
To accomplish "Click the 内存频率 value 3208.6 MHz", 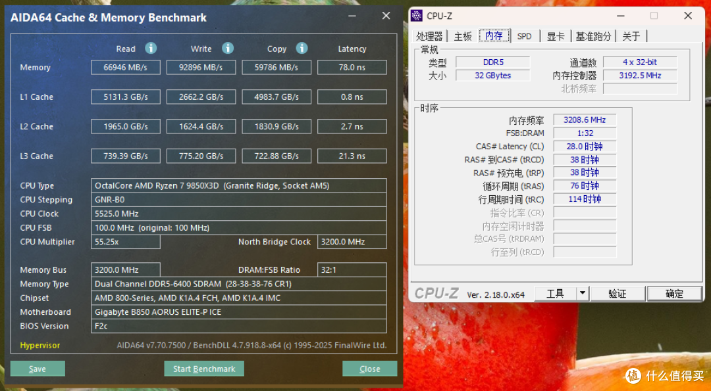I will (x=585, y=120).
